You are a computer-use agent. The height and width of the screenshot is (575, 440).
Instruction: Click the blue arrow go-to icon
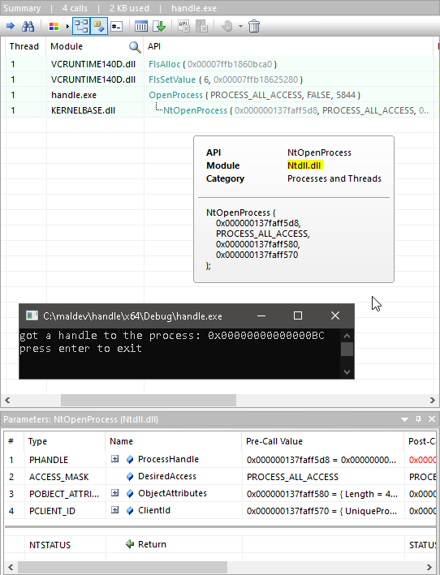point(11,26)
